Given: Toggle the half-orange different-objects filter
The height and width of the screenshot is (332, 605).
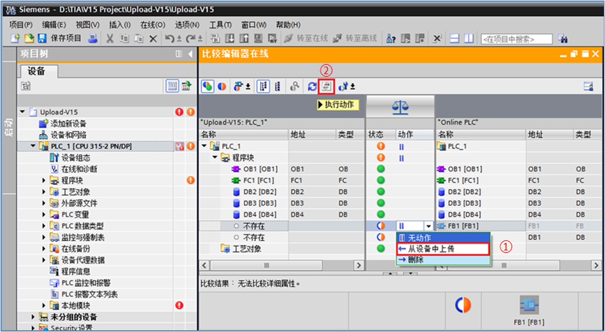Looking at the screenshot, I should [x=222, y=86].
